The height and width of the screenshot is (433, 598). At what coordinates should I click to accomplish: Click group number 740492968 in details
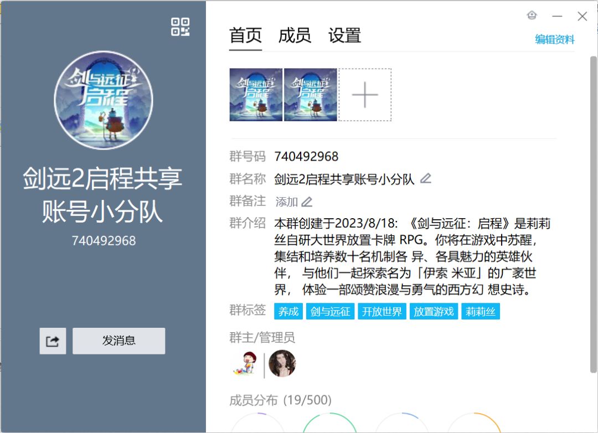(306, 156)
